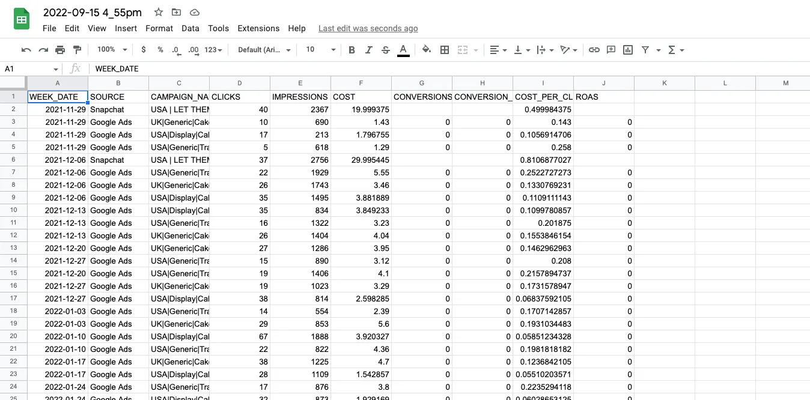Select the IMPRESSIONS header cell
The image size is (810, 400).
[300, 97]
